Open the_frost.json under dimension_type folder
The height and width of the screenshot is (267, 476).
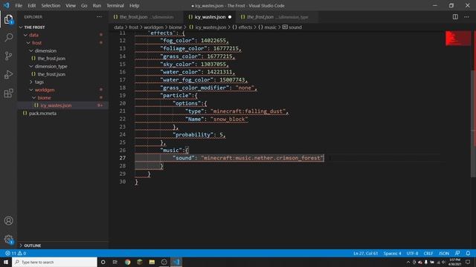(x=51, y=74)
